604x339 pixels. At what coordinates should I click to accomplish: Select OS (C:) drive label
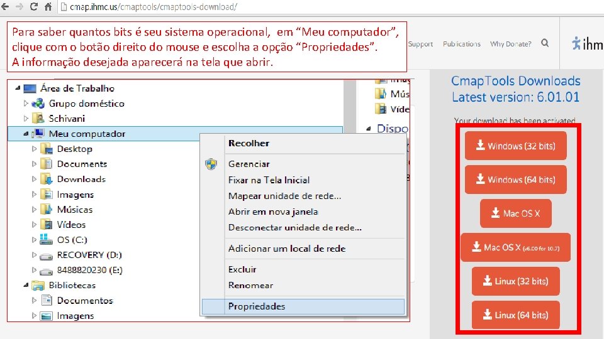tap(72, 240)
